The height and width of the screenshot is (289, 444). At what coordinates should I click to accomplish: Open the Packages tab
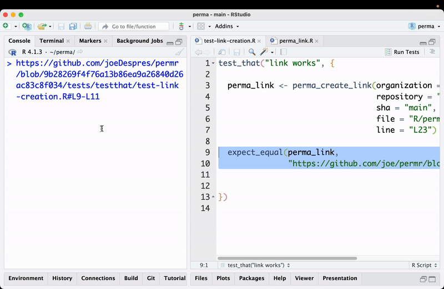251,278
